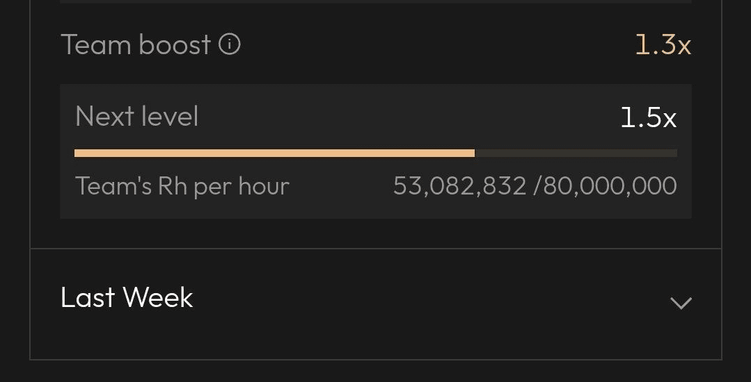
Task: Select the 1.3x team boost value
Action: (x=663, y=45)
